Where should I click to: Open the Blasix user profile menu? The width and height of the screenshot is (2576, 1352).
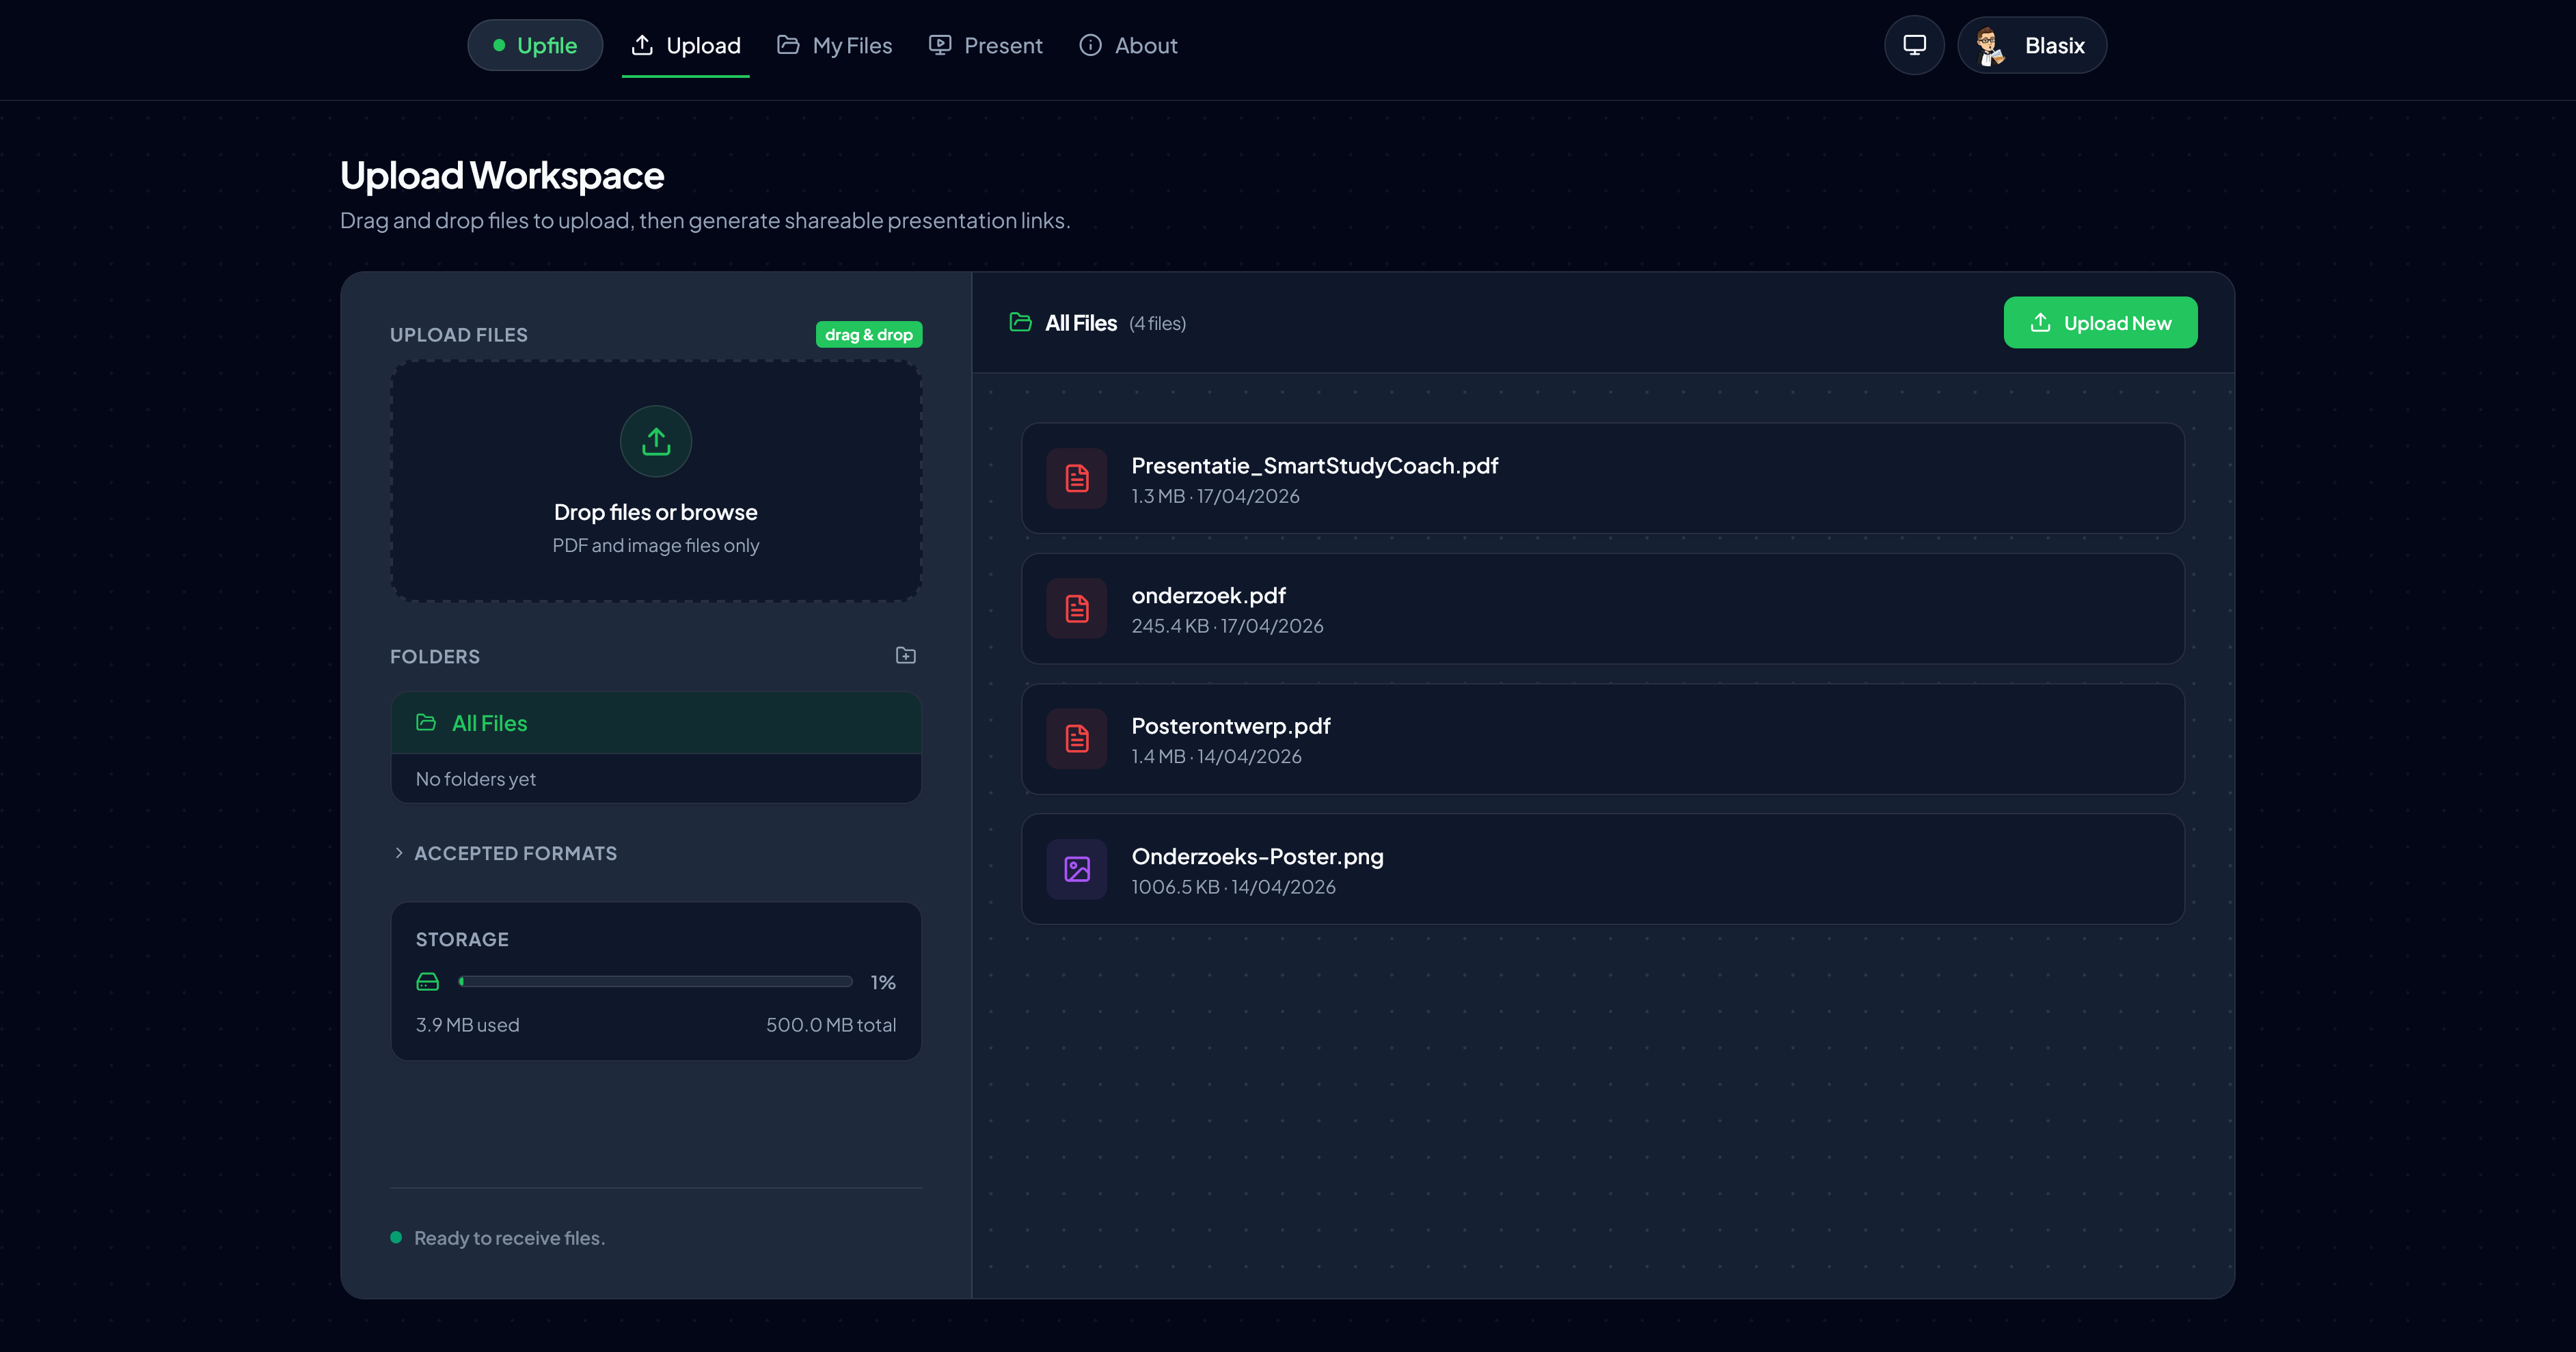2032,45
